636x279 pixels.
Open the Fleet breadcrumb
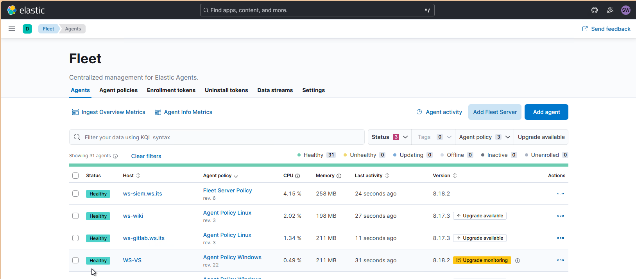[48, 29]
